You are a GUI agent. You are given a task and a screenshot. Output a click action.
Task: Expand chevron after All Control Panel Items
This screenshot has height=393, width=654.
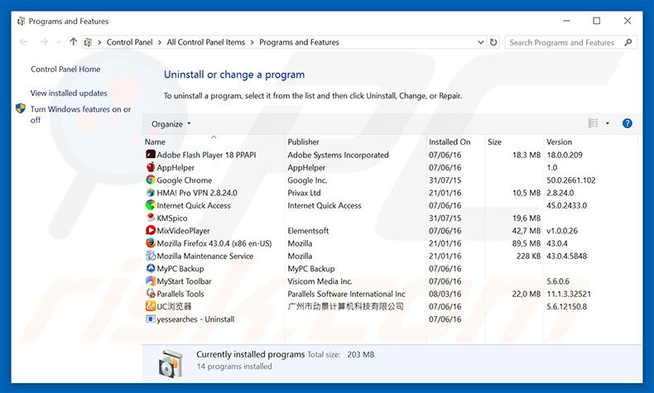click(252, 42)
